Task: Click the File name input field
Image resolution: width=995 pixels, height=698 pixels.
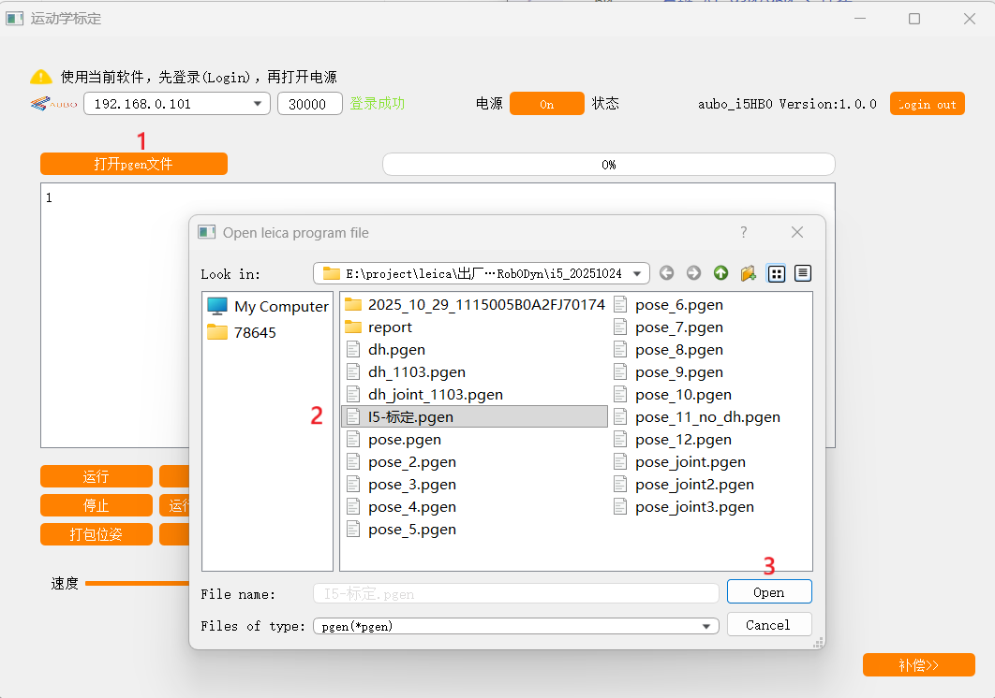Action: click(x=515, y=593)
